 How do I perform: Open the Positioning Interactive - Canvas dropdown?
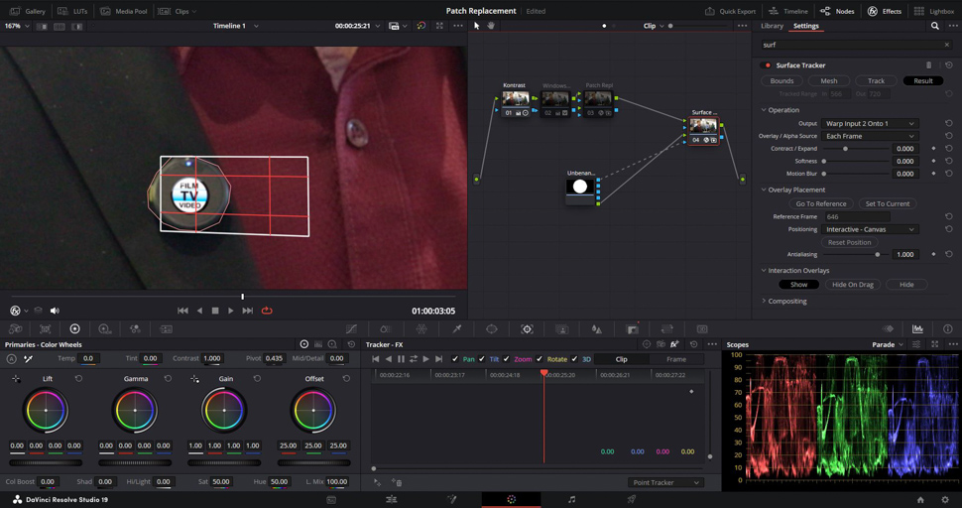(x=870, y=229)
